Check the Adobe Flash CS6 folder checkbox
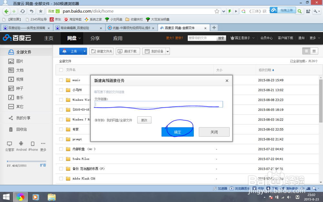The height and width of the screenshot is (202, 323). point(61,178)
